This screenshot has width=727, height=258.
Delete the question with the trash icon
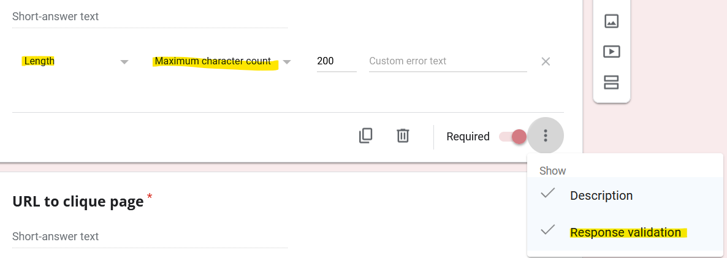(x=403, y=136)
